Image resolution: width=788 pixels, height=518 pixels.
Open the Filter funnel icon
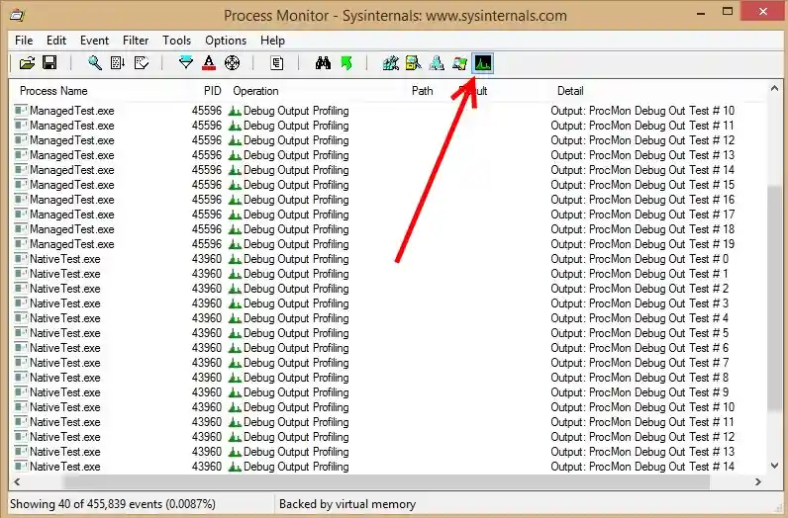185,63
